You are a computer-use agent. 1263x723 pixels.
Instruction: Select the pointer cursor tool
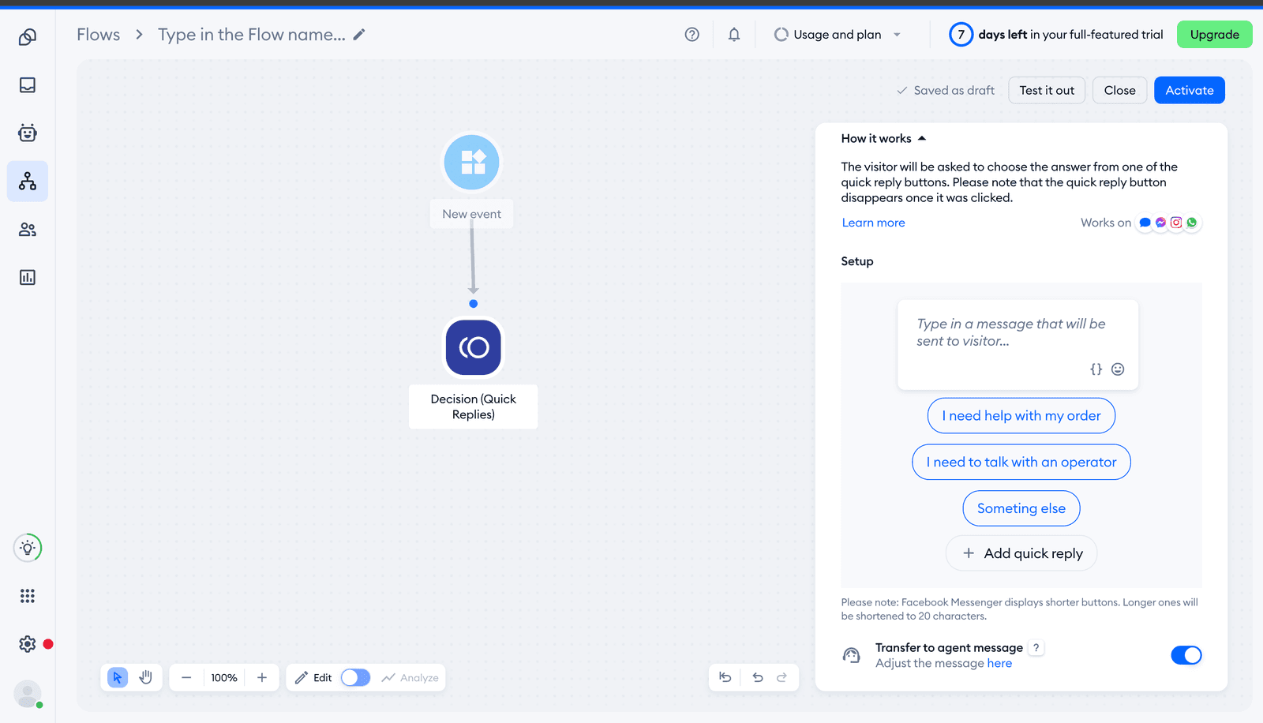click(118, 677)
